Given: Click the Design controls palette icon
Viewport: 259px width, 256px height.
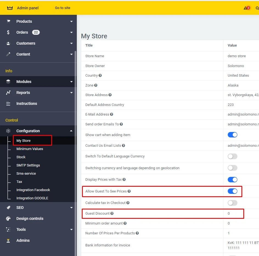Looking at the screenshot, I should coord(8,218).
